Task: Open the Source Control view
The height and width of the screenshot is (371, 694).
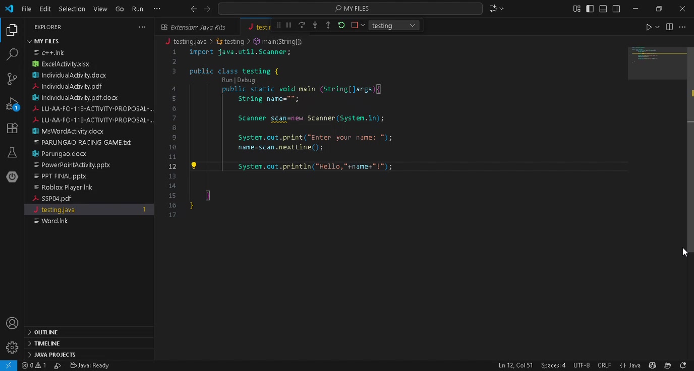Action: [x=12, y=79]
